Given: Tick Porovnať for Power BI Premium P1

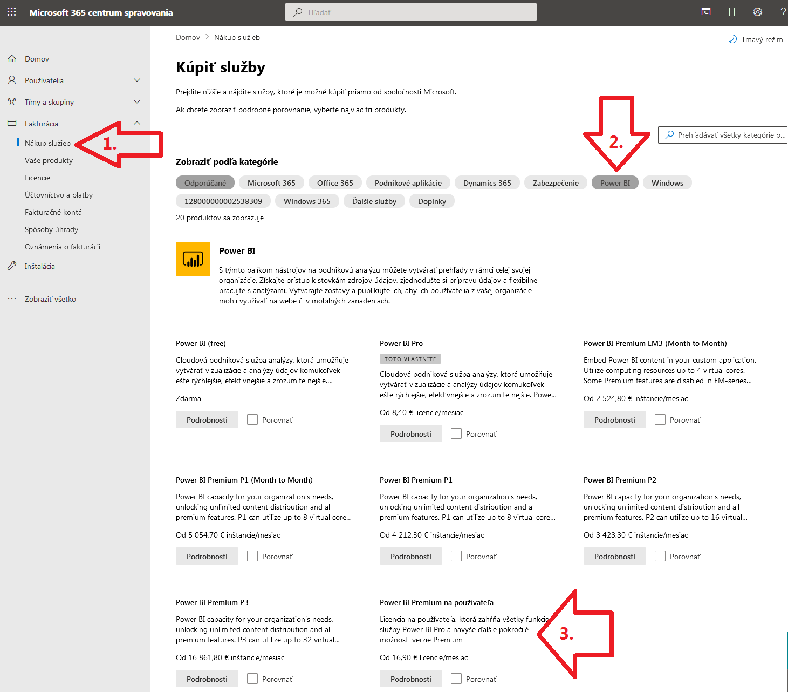Looking at the screenshot, I should click(456, 556).
